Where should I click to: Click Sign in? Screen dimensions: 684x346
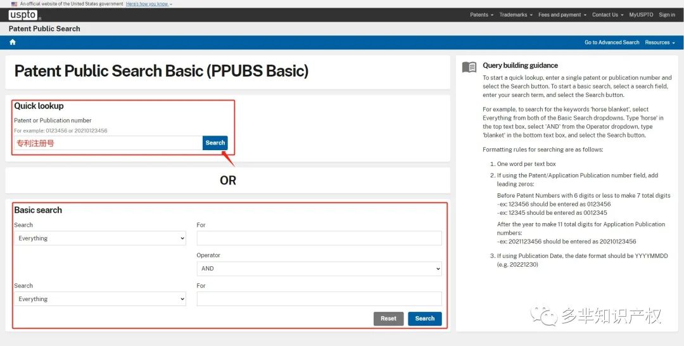tap(666, 15)
